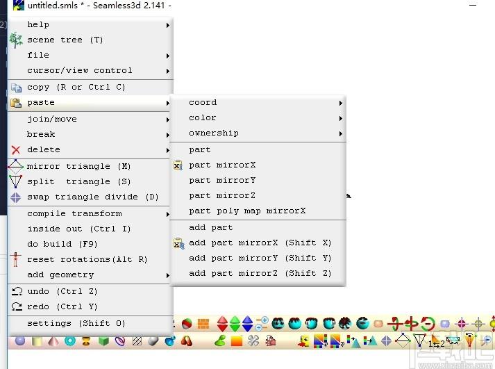This screenshot has height=369, width=495.
Task: Click the zoom in/out magnifier icon
Action: (x=262, y=324)
